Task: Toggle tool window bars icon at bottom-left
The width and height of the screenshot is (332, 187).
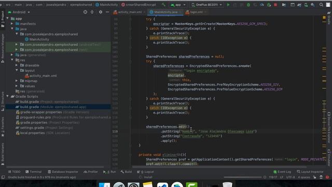Action: [3, 177]
